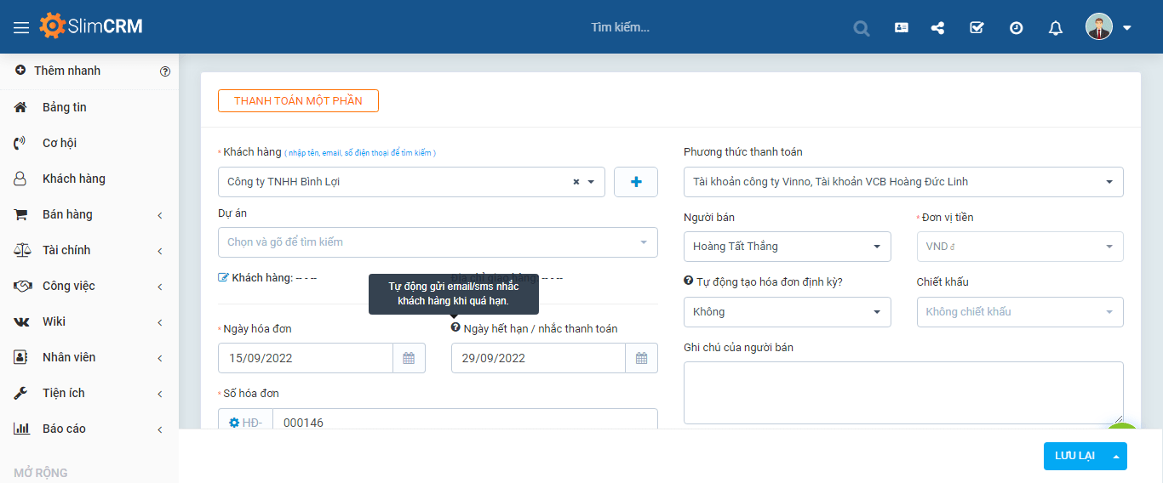
Task: Click the Ghi chú của người bán textarea
Action: [x=902, y=392]
